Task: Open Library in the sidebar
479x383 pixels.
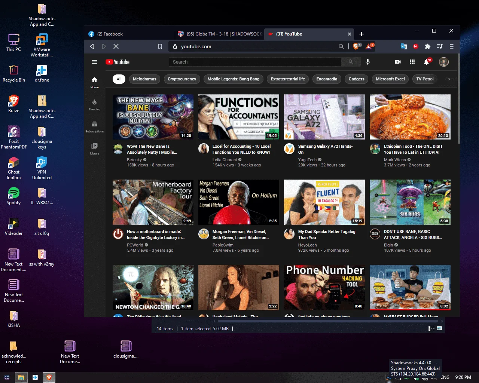Action: point(95,148)
